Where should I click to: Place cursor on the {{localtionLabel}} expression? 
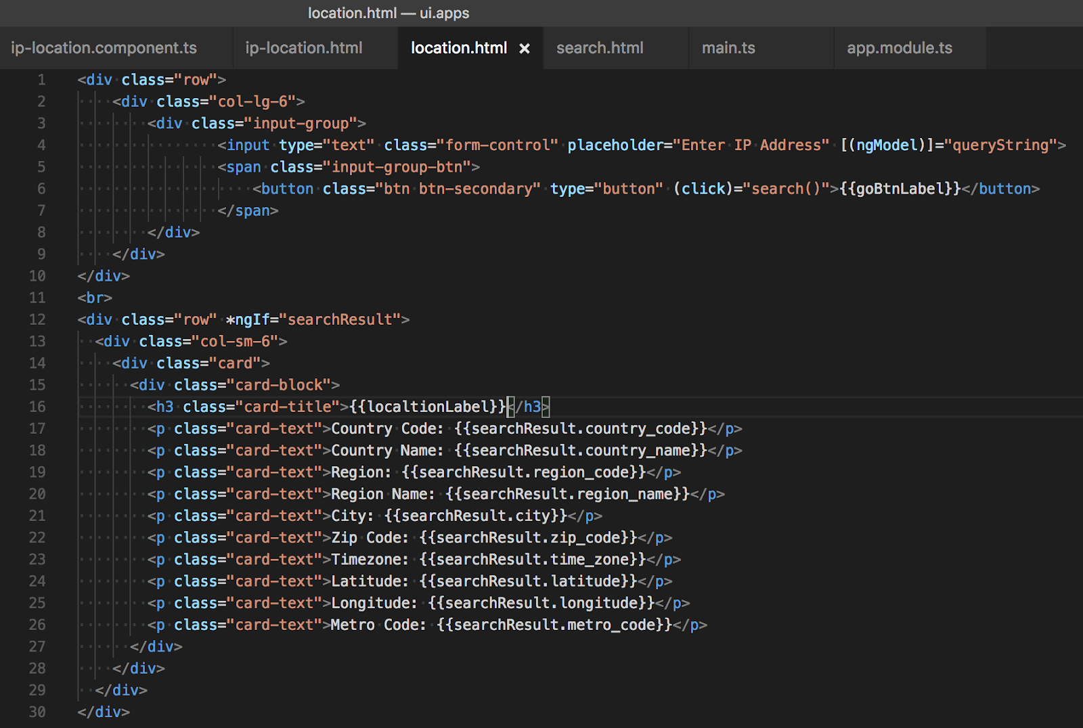click(427, 407)
